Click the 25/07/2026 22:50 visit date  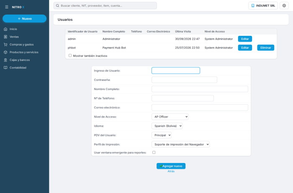pyautogui.click(x=187, y=48)
